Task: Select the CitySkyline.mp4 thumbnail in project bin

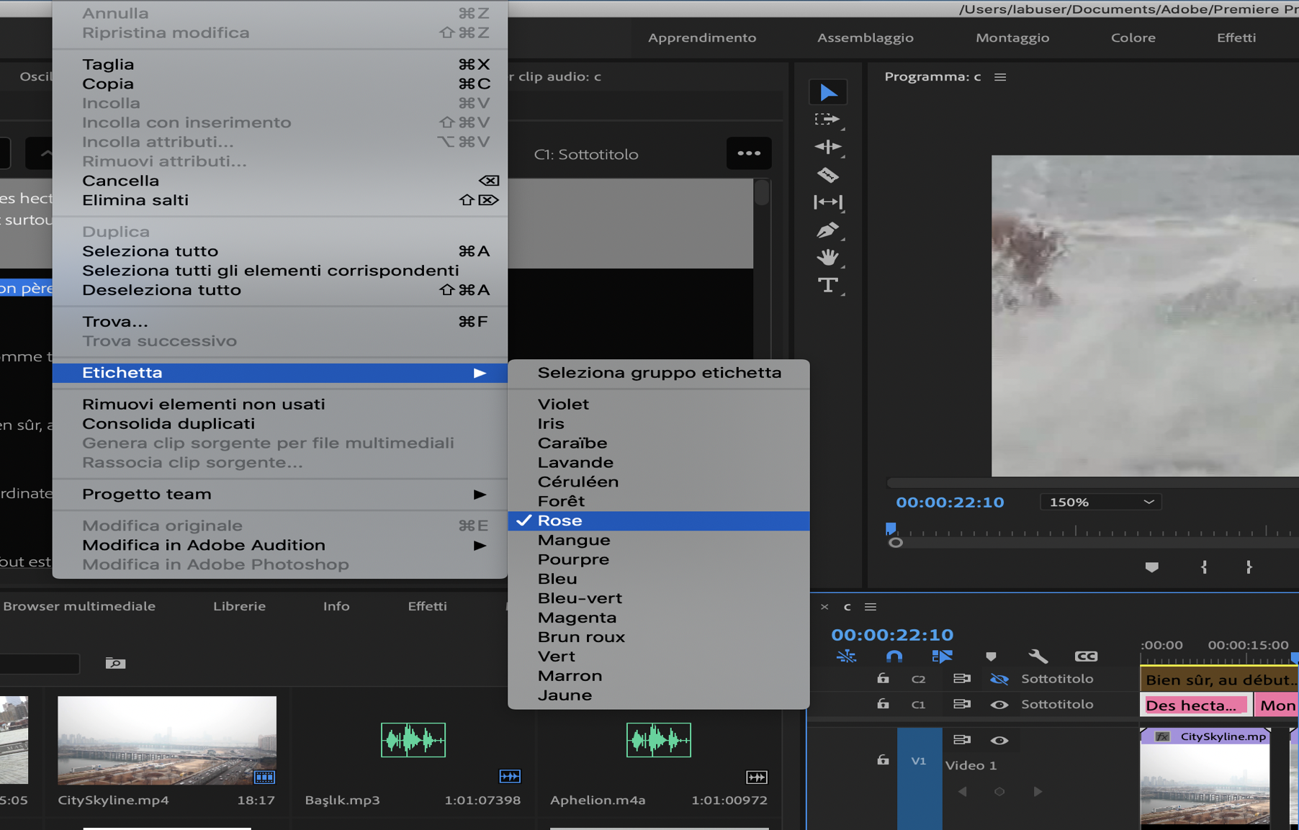Action: coord(166,740)
